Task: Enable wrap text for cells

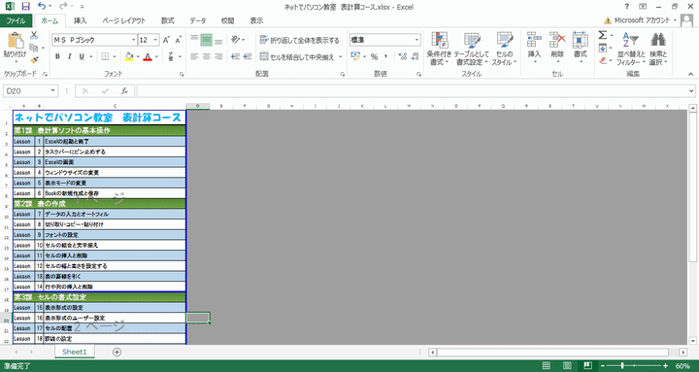Action: [300, 40]
